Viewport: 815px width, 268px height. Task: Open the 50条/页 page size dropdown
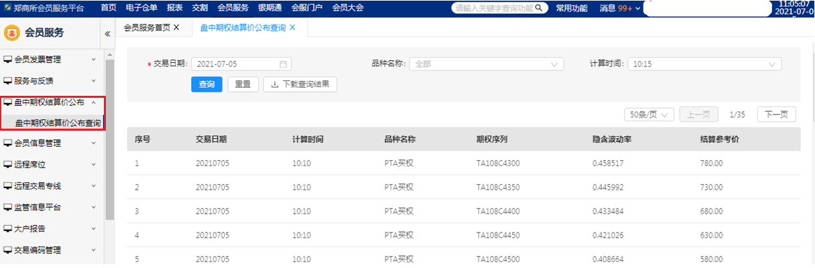(x=648, y=115)
